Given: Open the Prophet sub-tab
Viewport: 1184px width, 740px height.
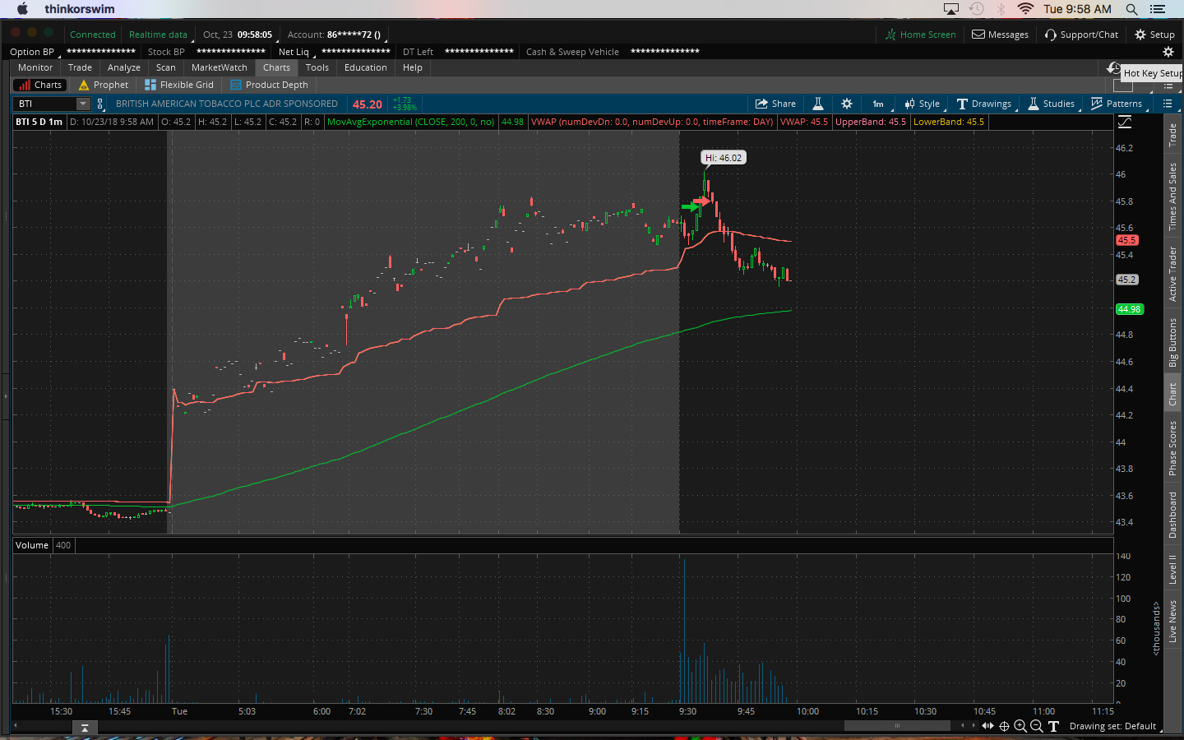Looking at the screenshot, I should click(104, 85).
